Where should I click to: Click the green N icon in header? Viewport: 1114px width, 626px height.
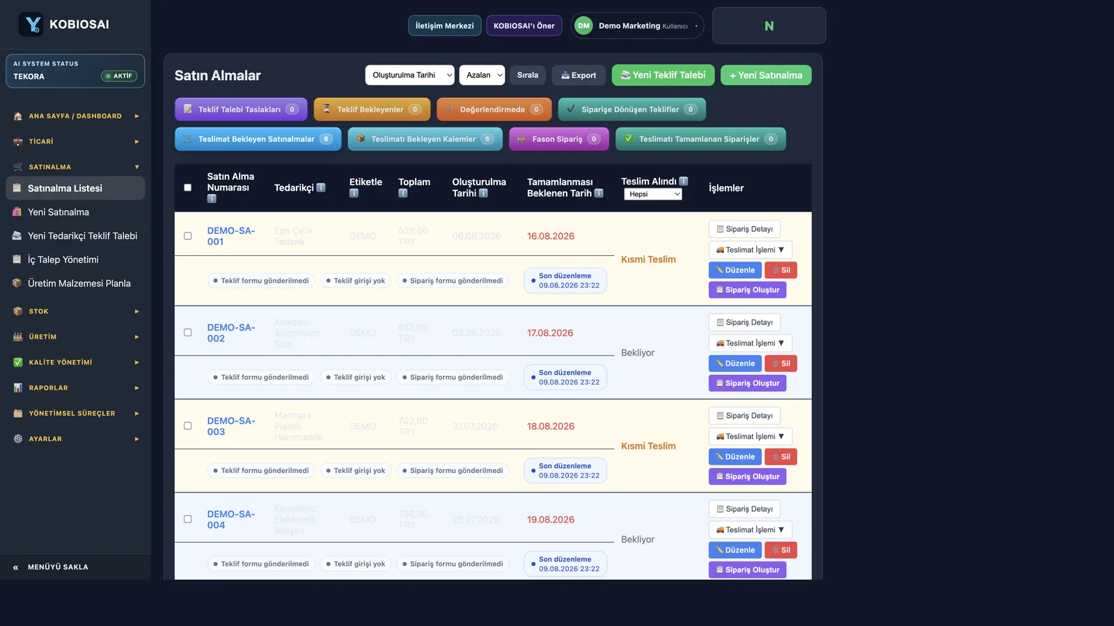[x=769, y=26]
